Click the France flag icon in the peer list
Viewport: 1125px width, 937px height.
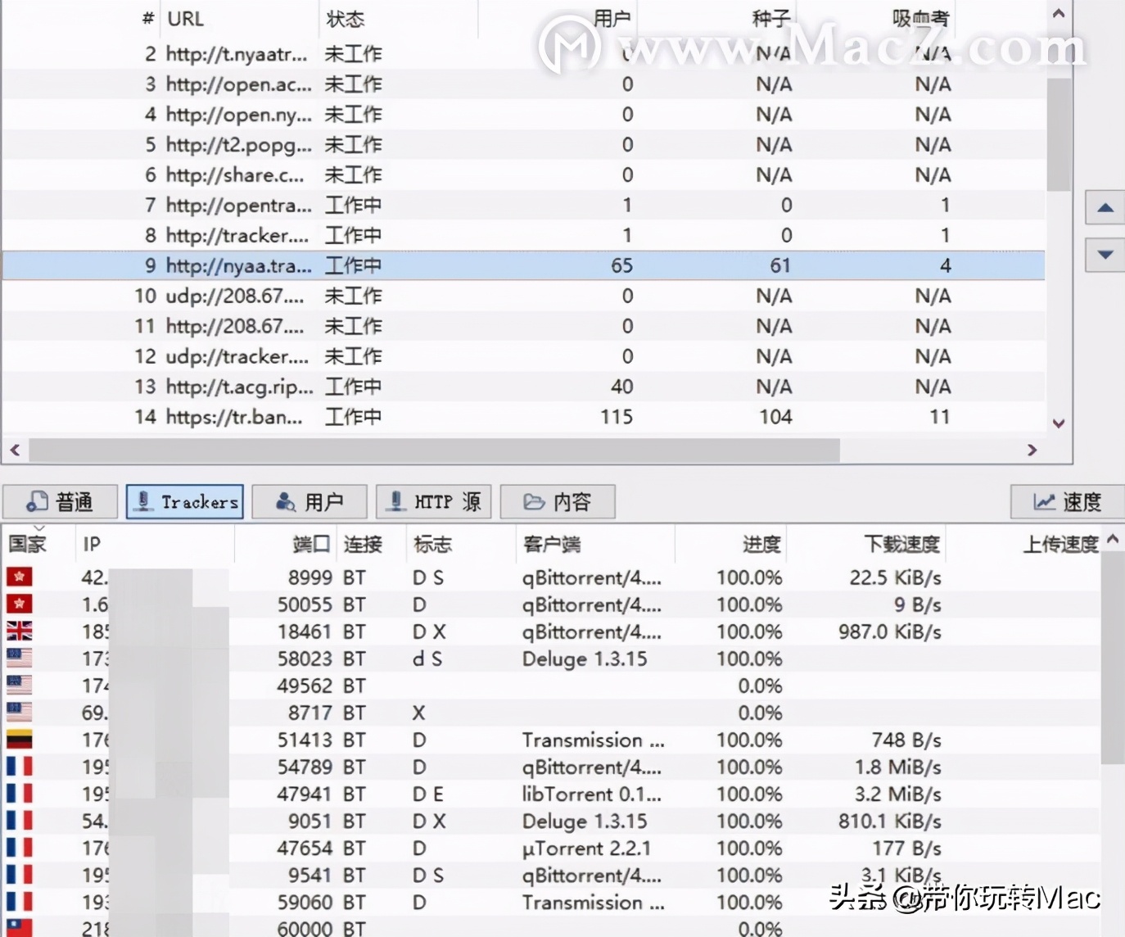pyautogui.click(x=18, y=767)
